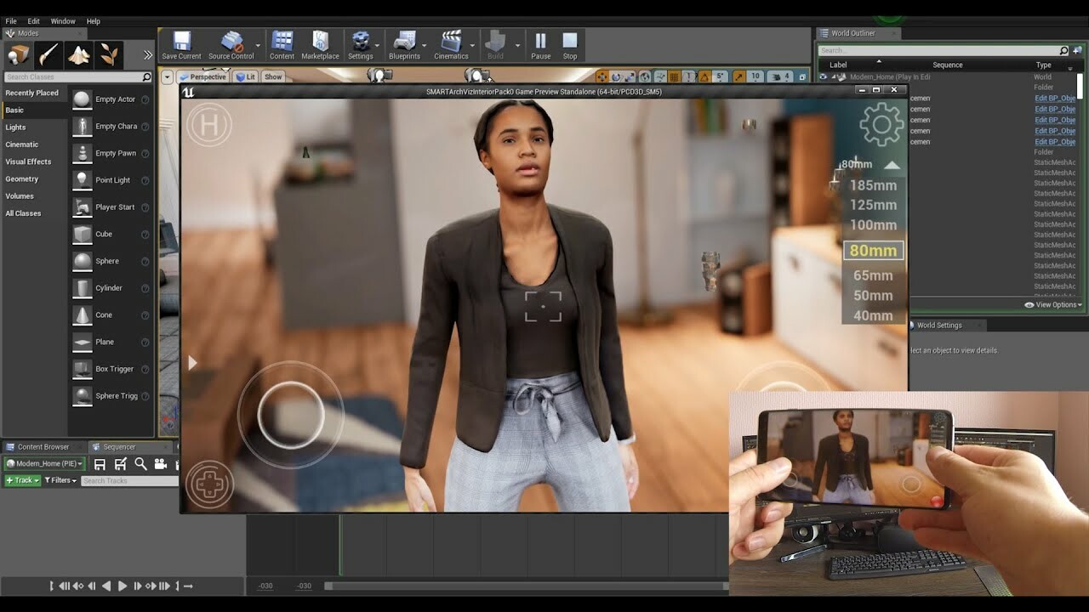The width and height of the screenshot is (1089, 612).
Task: Select the 50mm focal length option
Action: click(x=873, y=295)
